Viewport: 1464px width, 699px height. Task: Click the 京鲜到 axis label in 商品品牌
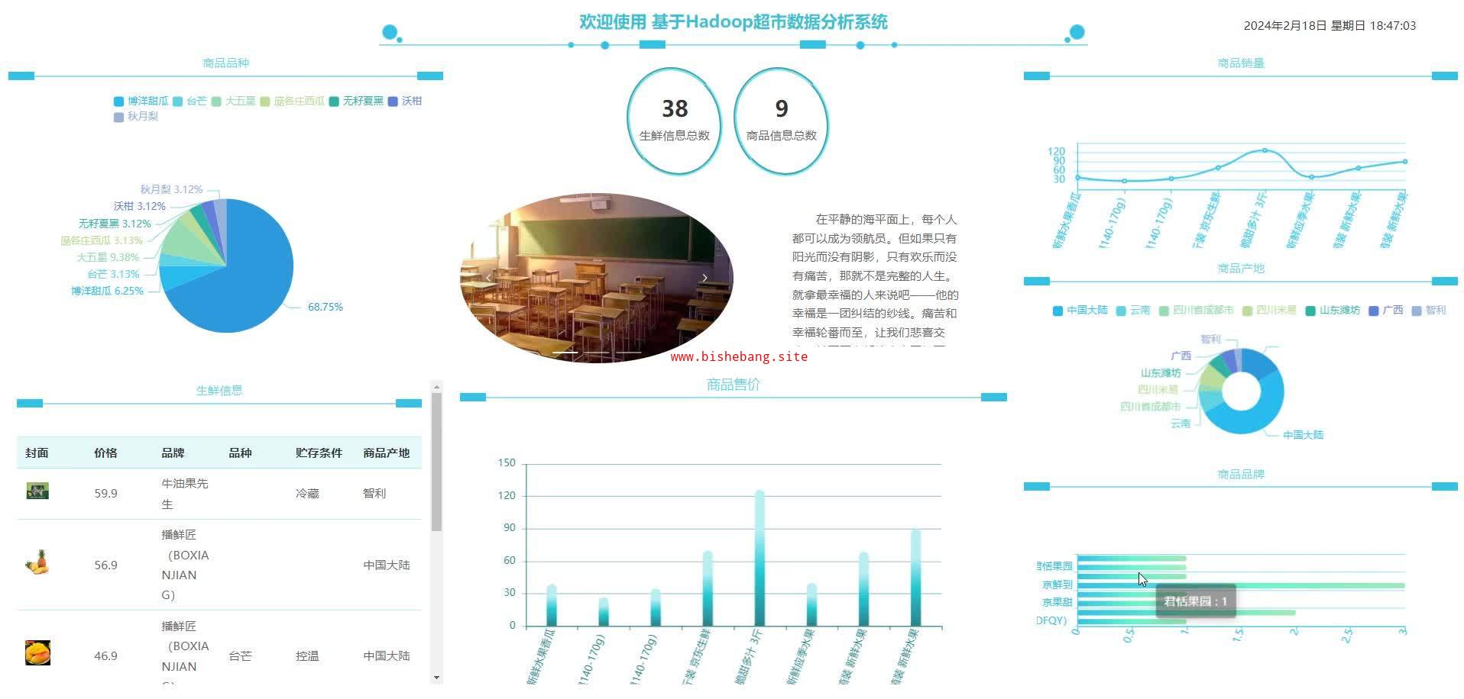pos(1058,585)
